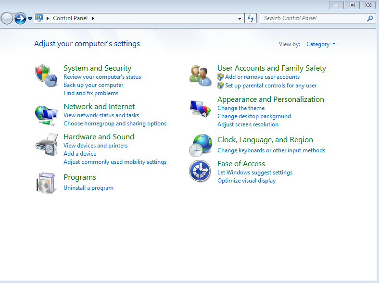Open the View by Category dropdown
The height and width of the screenshot is (283, 379).
[x=321, y=44]
